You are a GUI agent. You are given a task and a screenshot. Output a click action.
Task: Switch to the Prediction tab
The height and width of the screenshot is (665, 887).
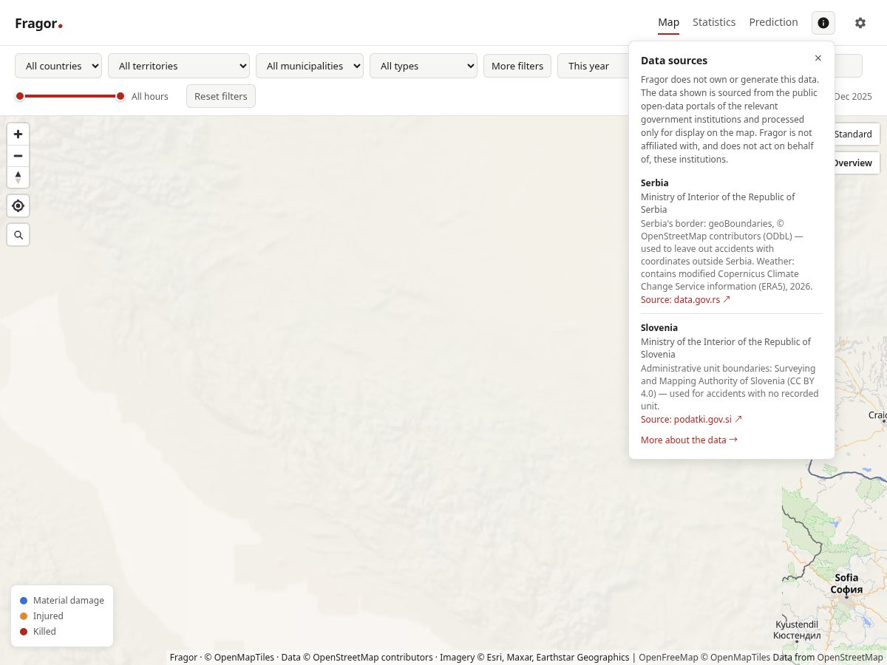click(773, 22)
